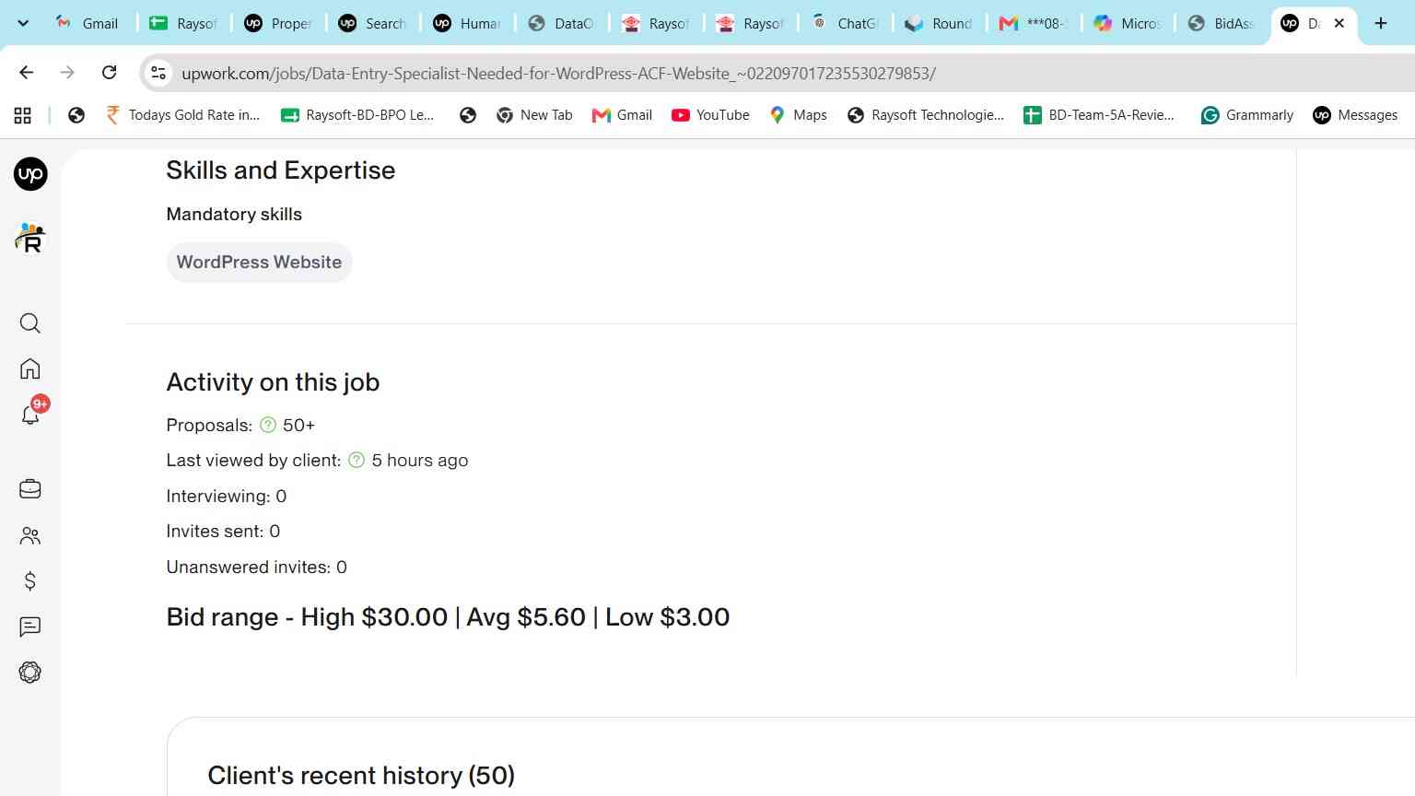This screenshot has height=796, width=1415.
Task: Open the briefcase jobs icon in sidebar
Action: (30, 488)
